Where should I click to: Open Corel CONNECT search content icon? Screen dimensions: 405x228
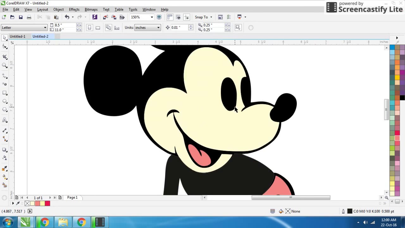pos(95,17)
